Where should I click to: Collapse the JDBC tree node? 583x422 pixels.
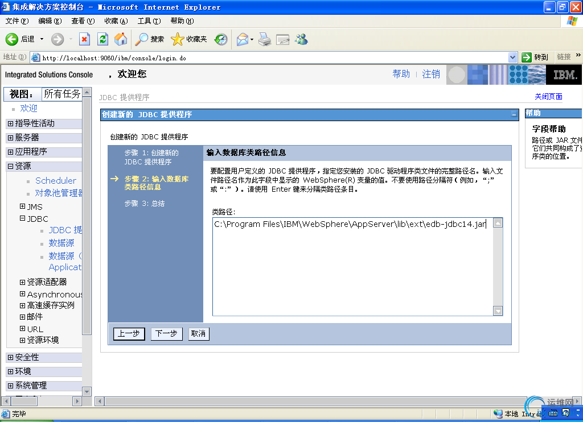click(x=22, y=218)
